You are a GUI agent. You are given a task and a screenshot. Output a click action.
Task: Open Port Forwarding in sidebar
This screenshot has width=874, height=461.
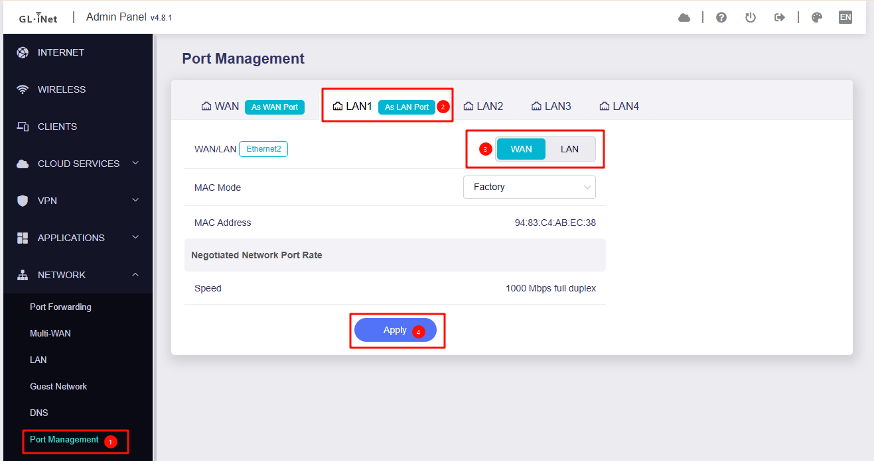(x=60, y=307)
